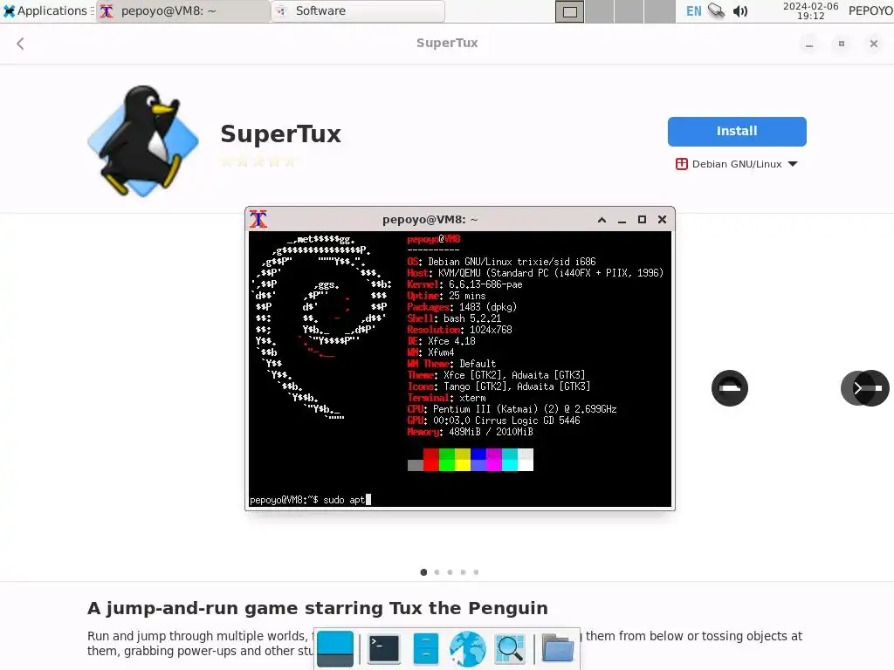Open the network connection tray icon
Screen dimensions: 894x670
coord(717,10)
